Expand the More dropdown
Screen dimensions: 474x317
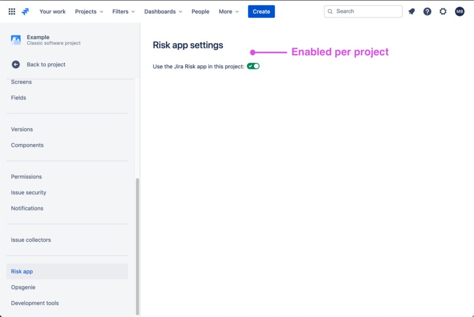[229, 12]
